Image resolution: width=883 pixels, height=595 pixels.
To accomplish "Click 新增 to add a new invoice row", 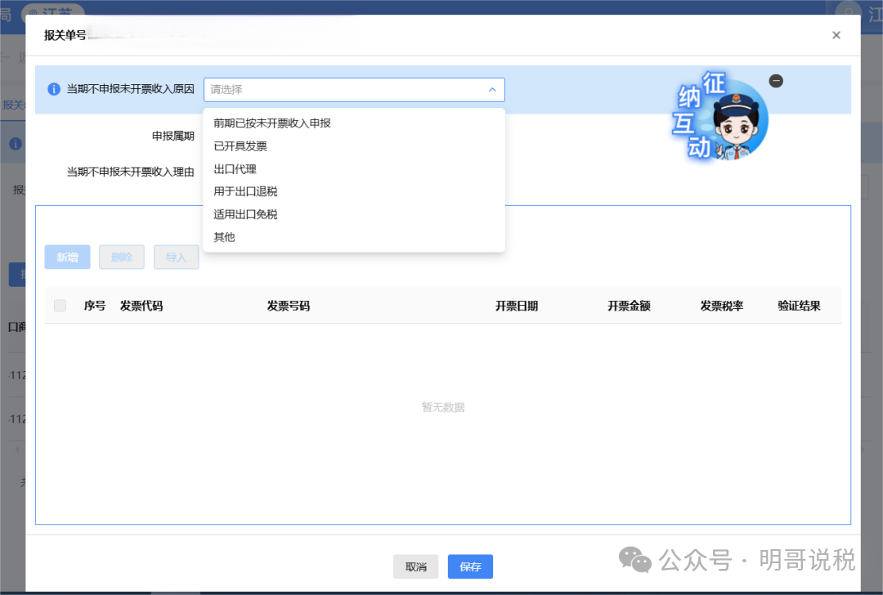I will coord(67,257).
